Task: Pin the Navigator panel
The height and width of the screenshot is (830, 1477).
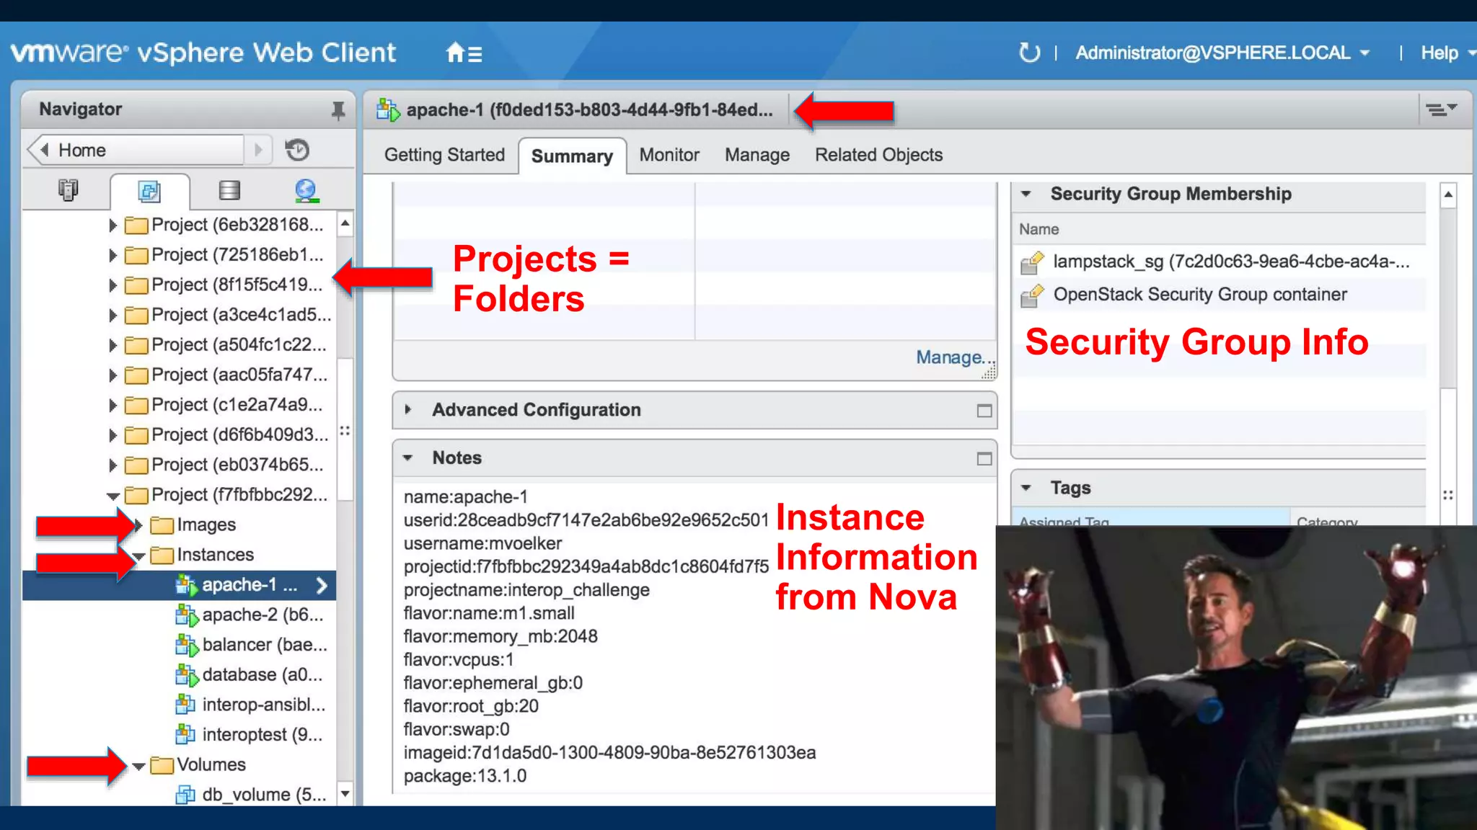Action: tap(338, 110)
